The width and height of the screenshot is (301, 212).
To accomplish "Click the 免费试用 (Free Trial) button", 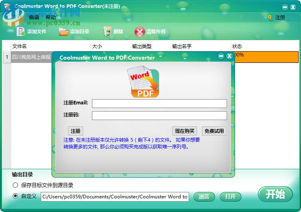I will point(214,131).
